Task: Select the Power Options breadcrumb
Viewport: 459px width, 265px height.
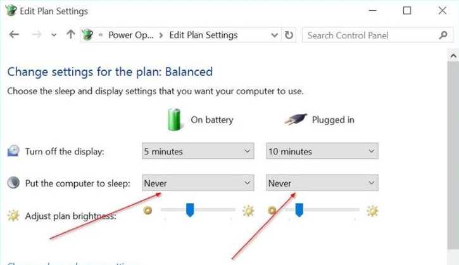Action: (x=131, y=35)
